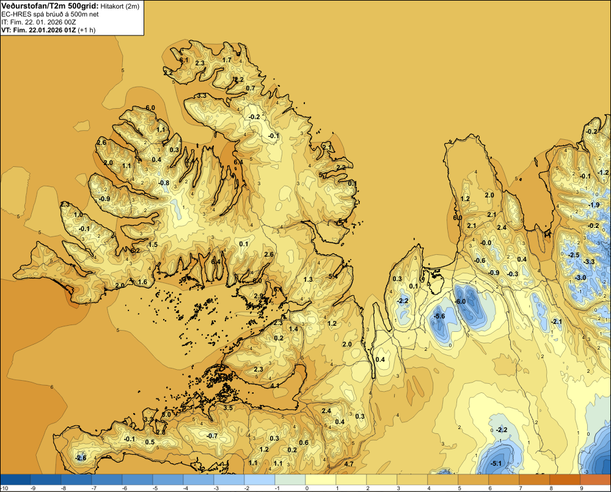Click the "9" label on the scale
Screen dimensions: 611x492
click(582, 488)
